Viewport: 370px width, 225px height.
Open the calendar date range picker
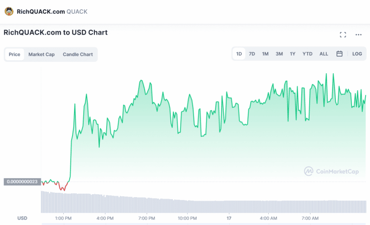[x=339, y=54]
